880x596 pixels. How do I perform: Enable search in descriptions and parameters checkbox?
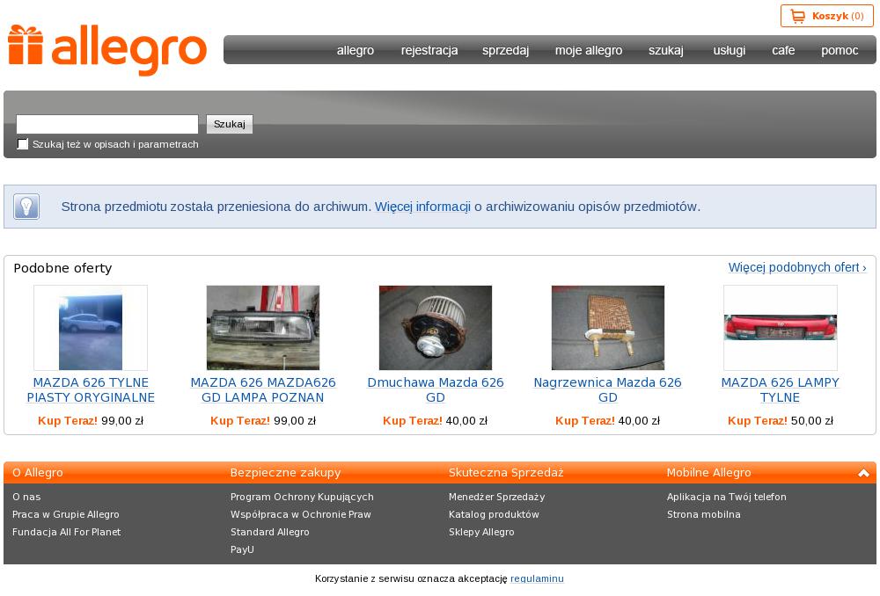pos(23,144)
